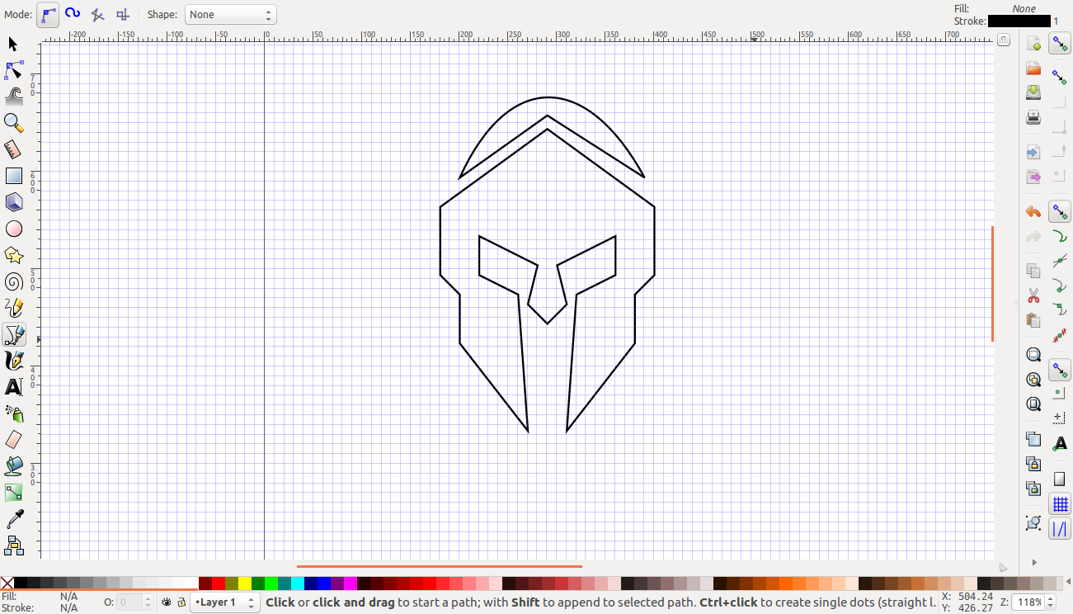The image size is (1073, 614).
Task: Select the Ellipse tool
Action: coord(13,228)
